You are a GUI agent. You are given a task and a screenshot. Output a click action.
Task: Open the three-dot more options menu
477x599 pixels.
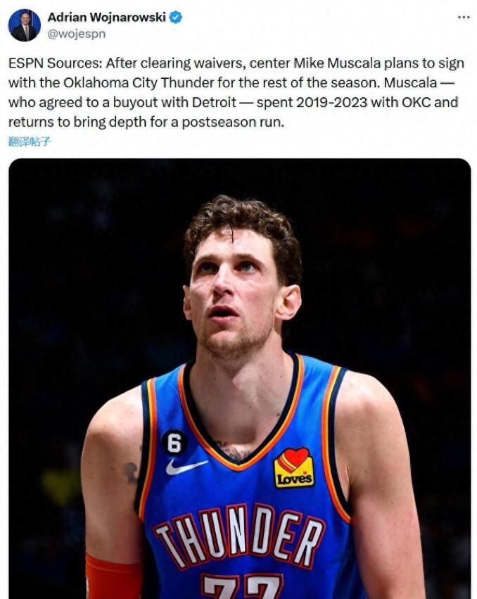pos(464,17)
